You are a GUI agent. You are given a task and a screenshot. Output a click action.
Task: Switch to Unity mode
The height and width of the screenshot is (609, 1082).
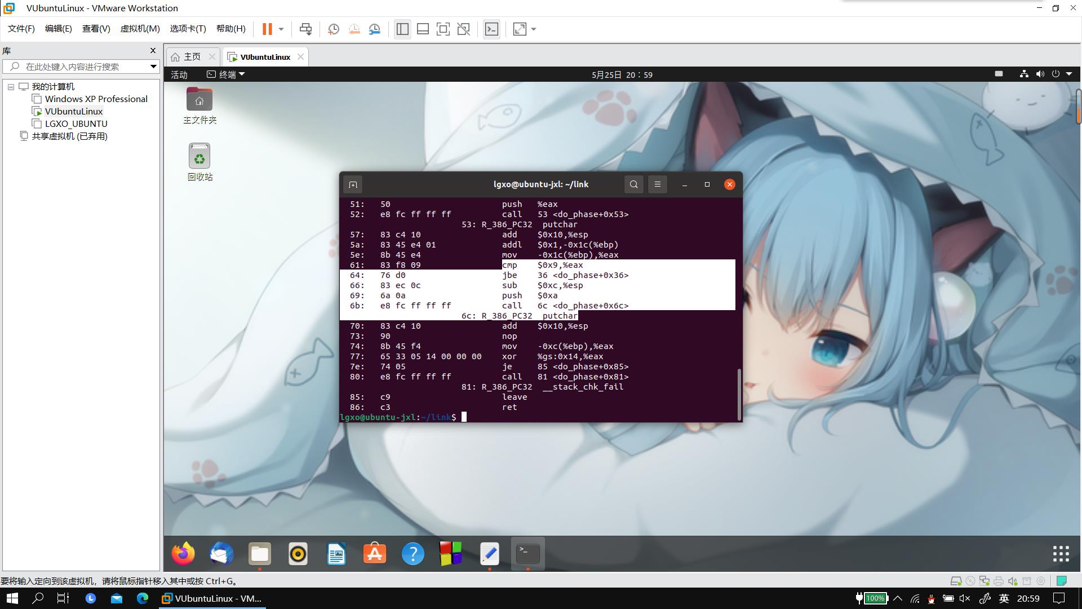click(463, 29)
